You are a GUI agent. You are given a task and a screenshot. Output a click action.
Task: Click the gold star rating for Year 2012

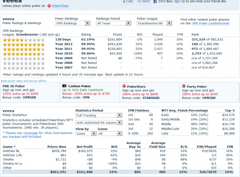click(x=24, y=44)
